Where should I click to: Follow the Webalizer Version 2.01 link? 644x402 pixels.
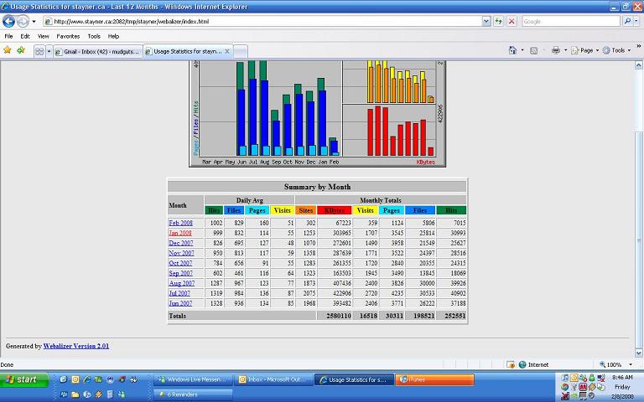click(x=76, y=346)
